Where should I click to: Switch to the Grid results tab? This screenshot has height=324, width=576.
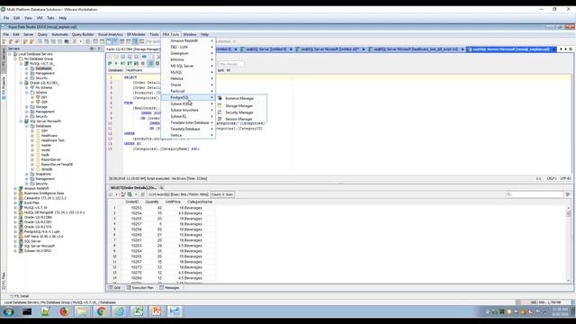coord(115,288)
